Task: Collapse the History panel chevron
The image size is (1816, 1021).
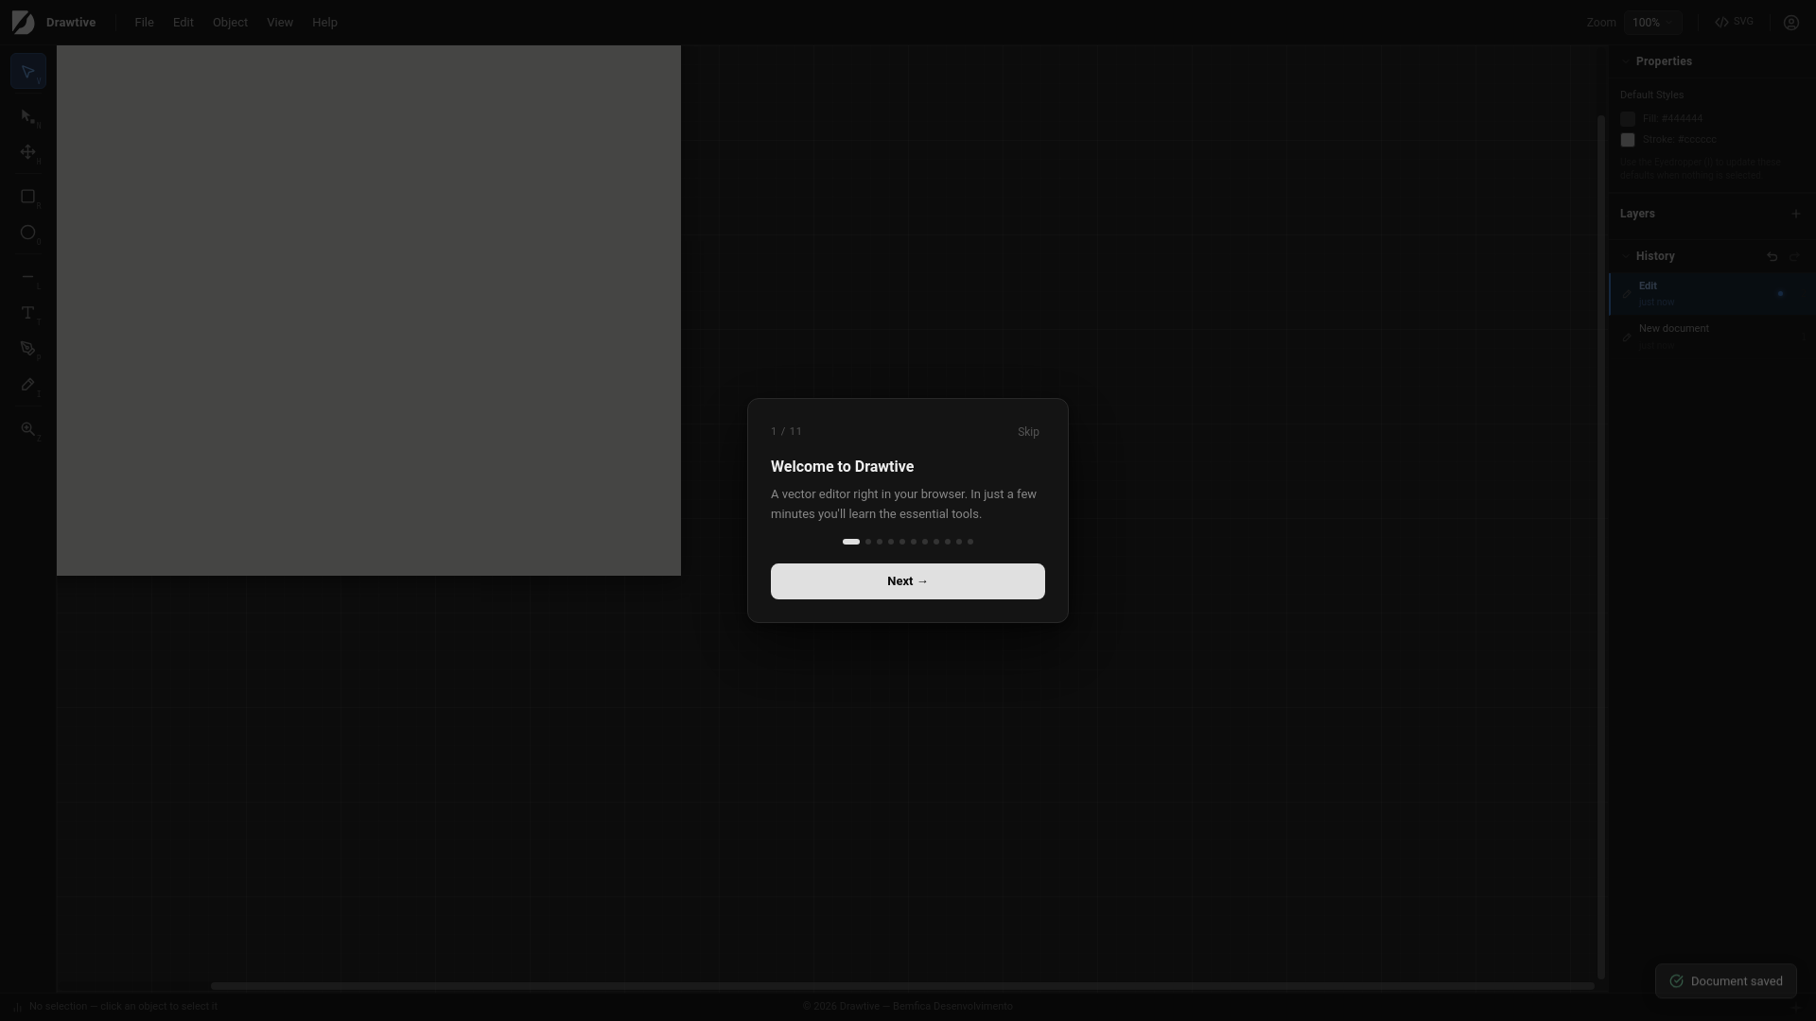Action: pos(1626,256)
